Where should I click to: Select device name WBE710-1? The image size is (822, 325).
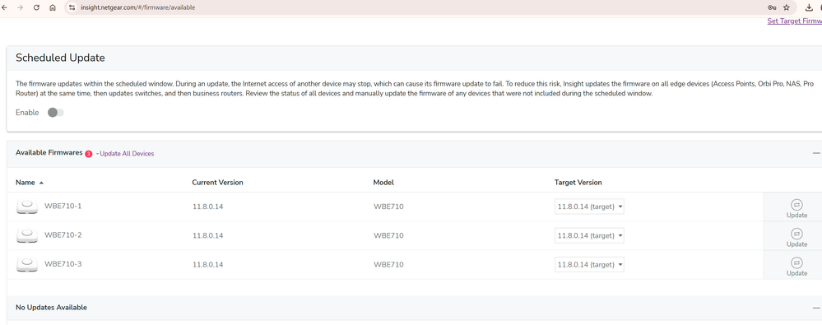(63, 206)
